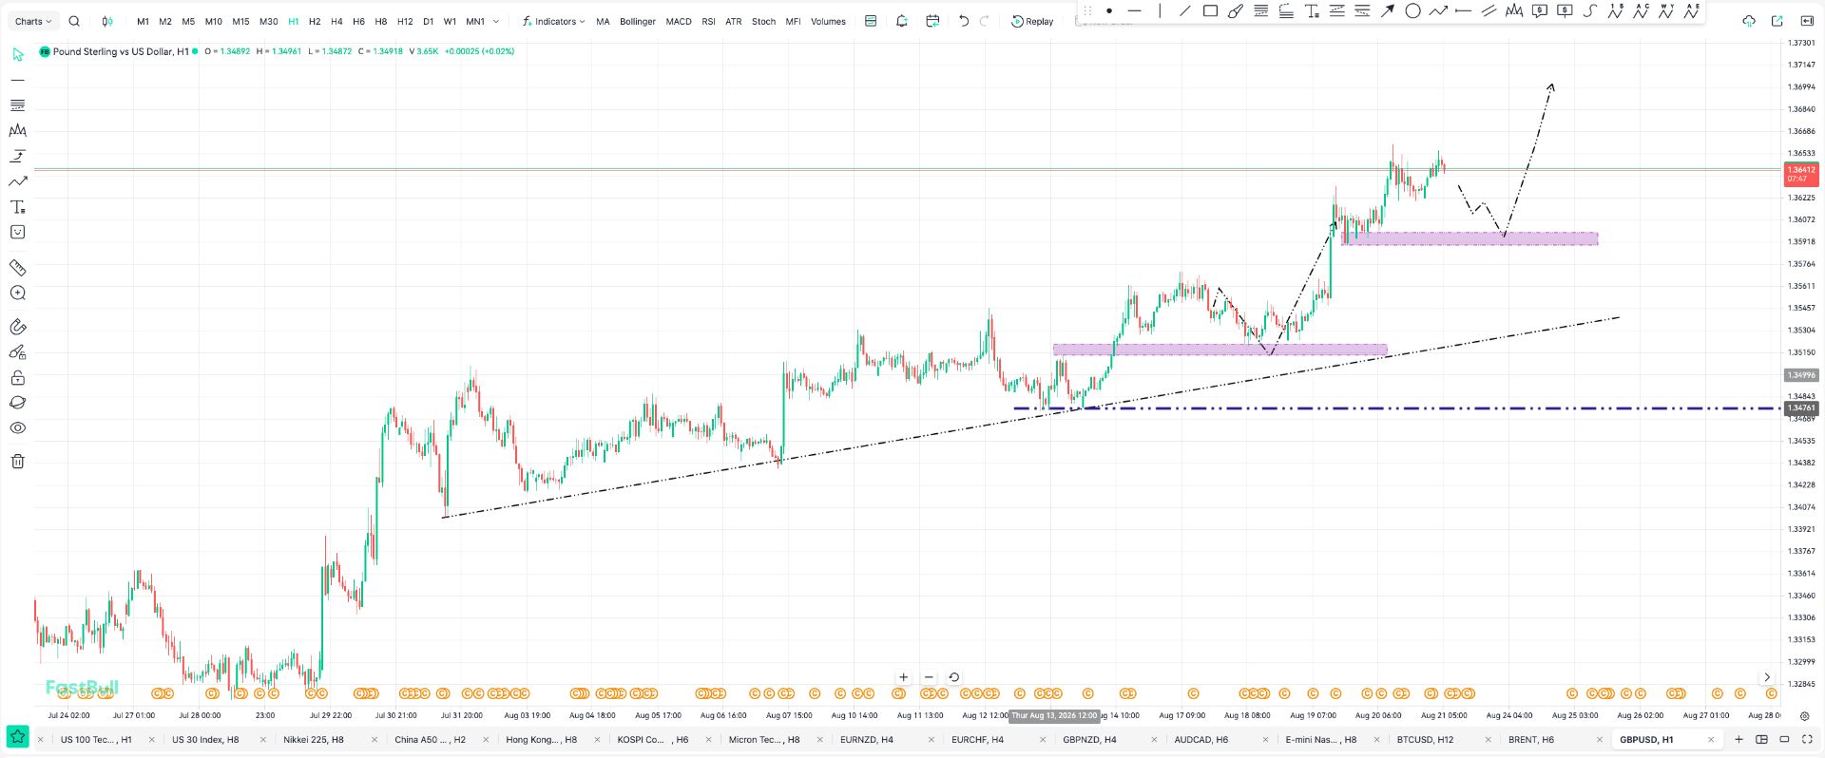
Task: Select the text annotation tool in floating toolbar
Action: 1312,11
